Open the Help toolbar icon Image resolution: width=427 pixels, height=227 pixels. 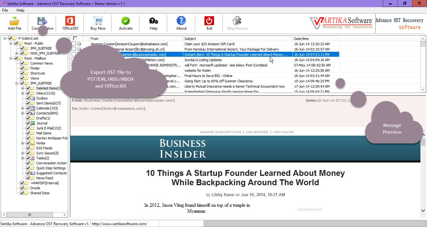click(x=153, y=21)
